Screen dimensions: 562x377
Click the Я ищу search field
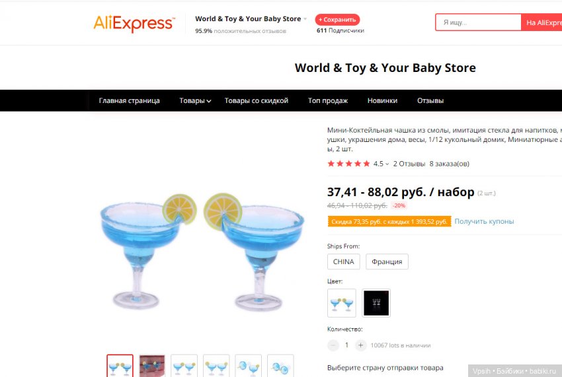pyautogui.click(x=478, y=22)
